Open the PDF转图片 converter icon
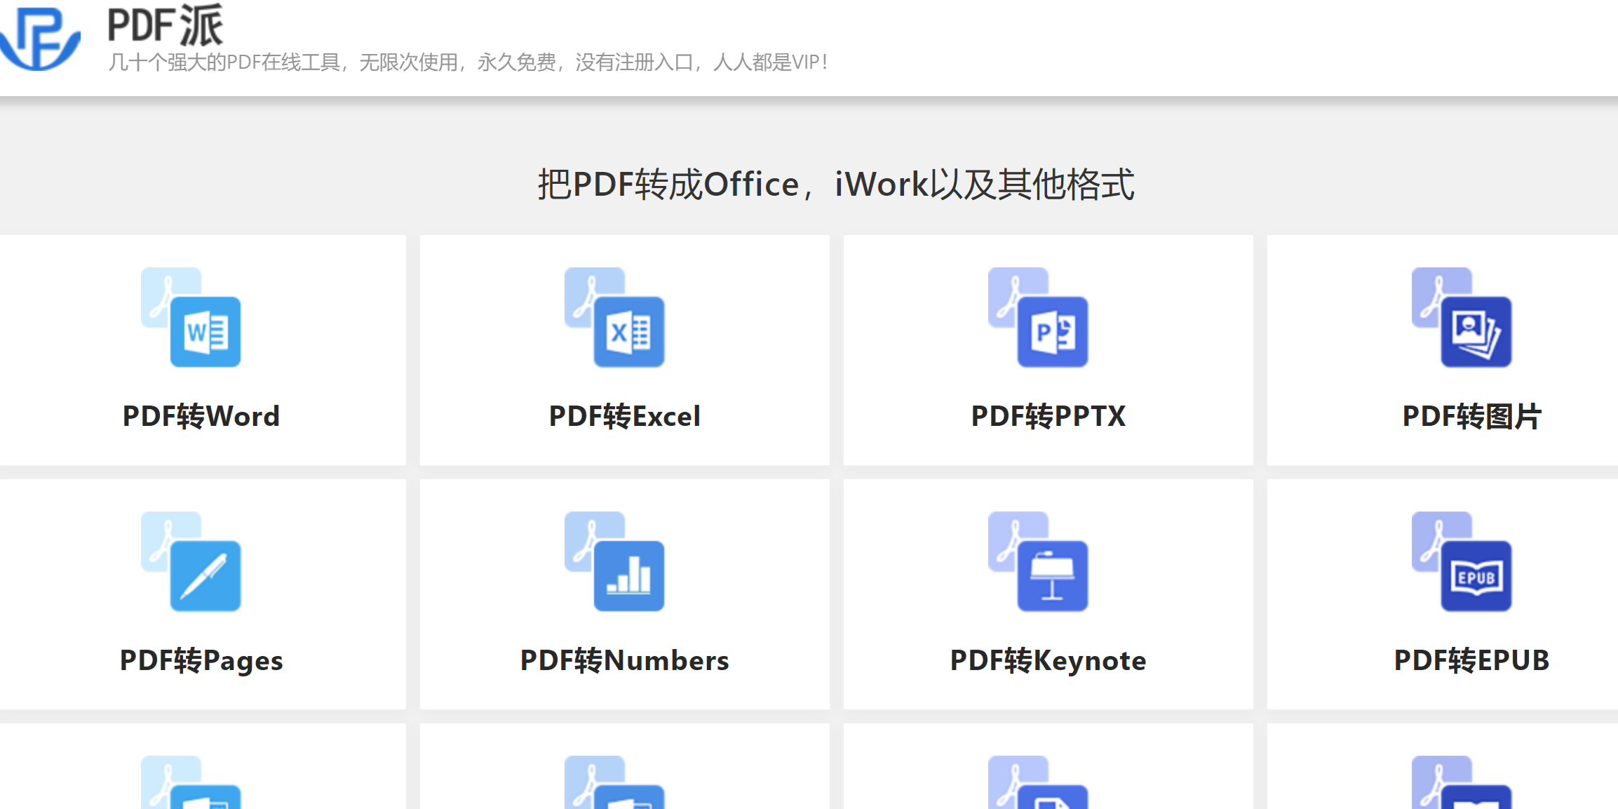Image resolution: width=1618 pixels, height=809 pixels. pyautogui.click(x=1462, y=317)
